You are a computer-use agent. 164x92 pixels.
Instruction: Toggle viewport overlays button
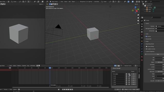(x=133, y=2)
